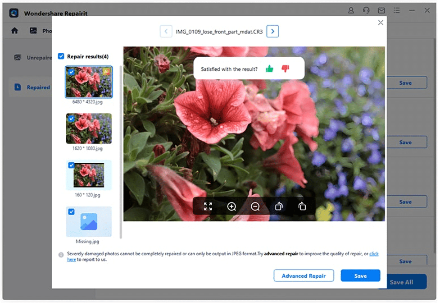440x303 pixels.
Task: Uncheck the Repair results checkbox
Action: [x=61, y=56]
